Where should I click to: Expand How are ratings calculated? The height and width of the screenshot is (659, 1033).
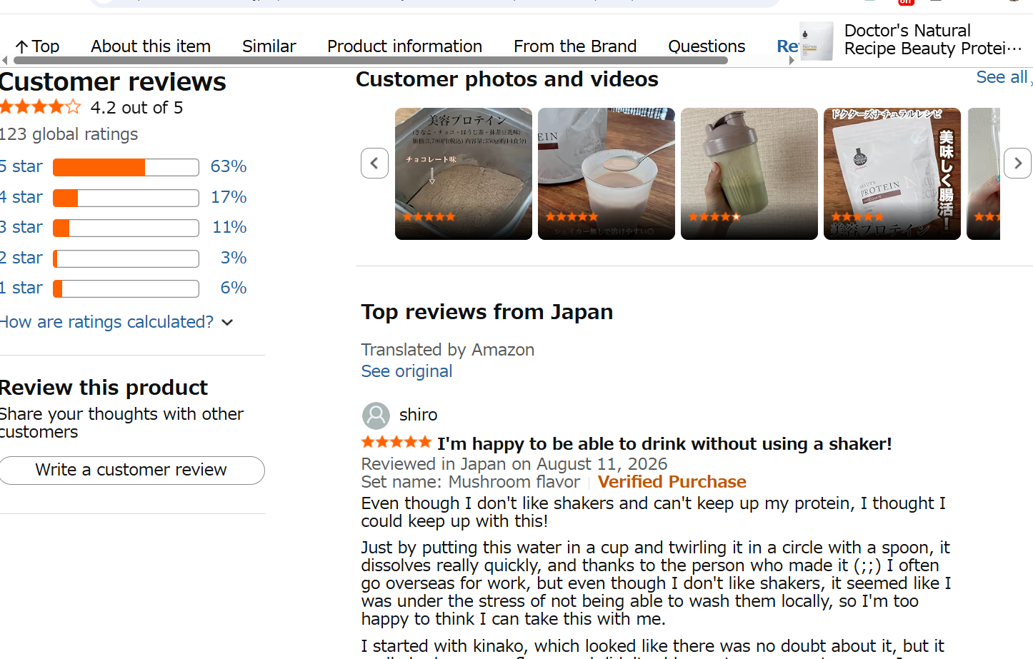coord(116,322)
